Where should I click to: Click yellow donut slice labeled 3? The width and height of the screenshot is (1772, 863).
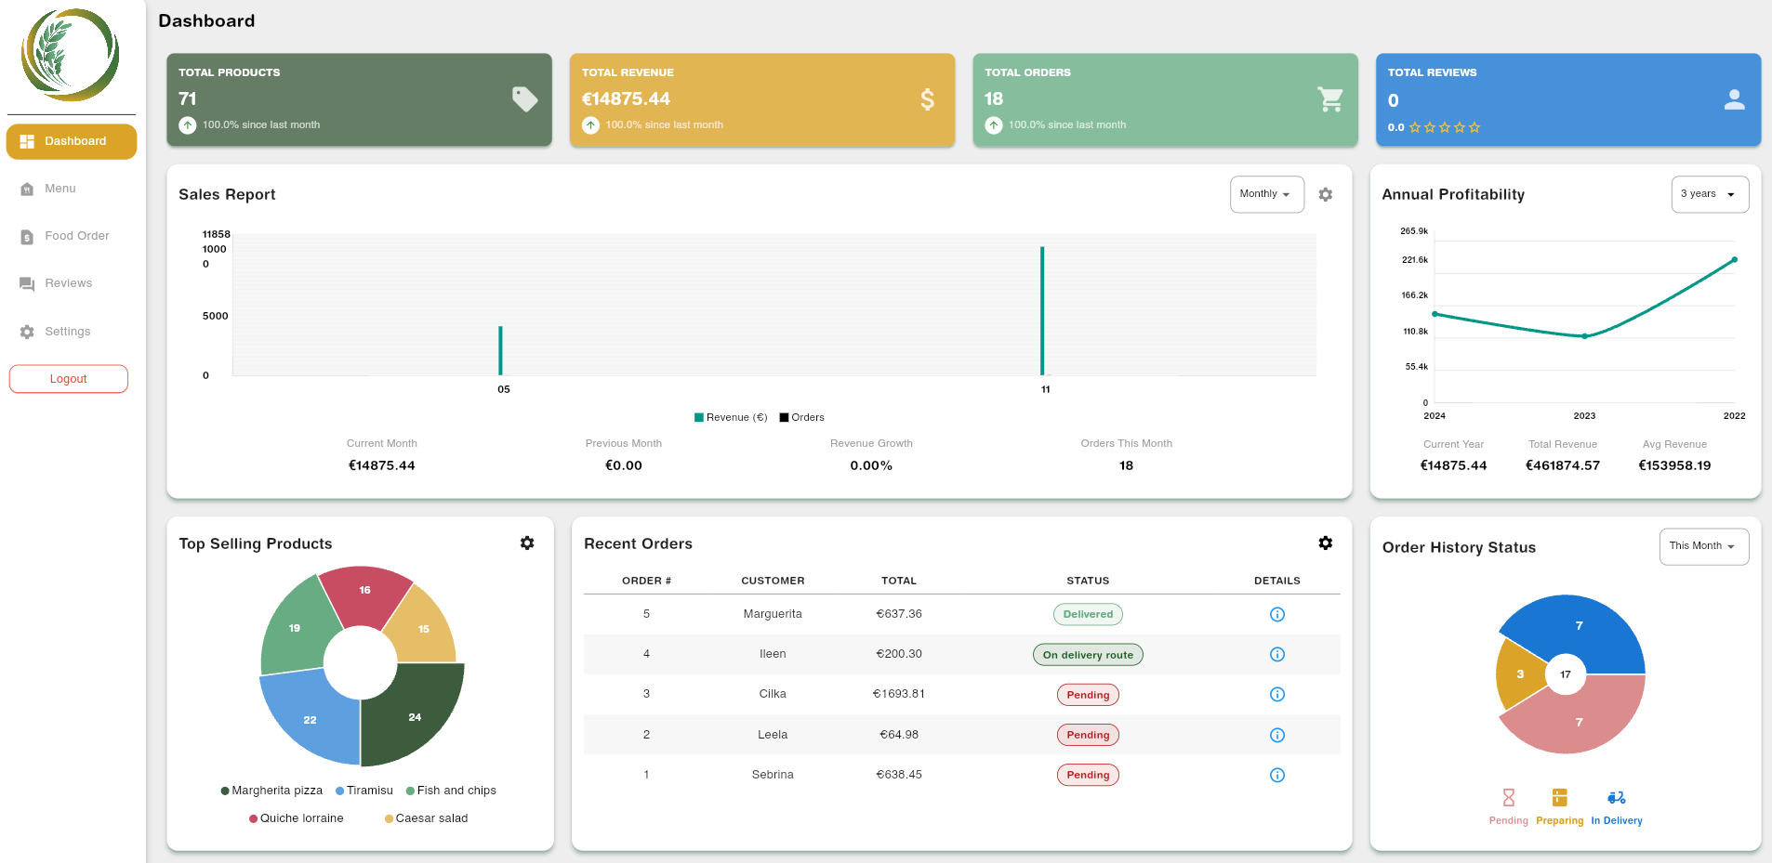tap(1520, 674)
